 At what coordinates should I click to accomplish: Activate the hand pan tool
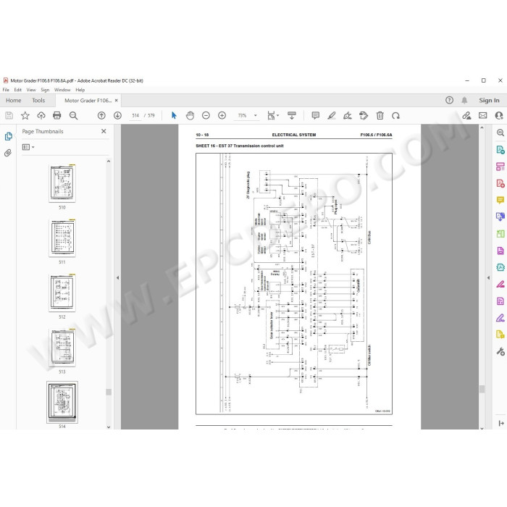pyautogui.click(x=190, y=115)
